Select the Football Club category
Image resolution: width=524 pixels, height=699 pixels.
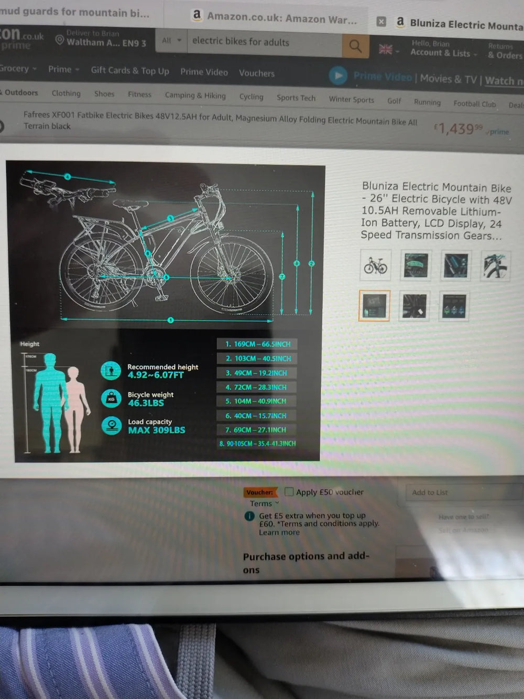coord(475,104)
